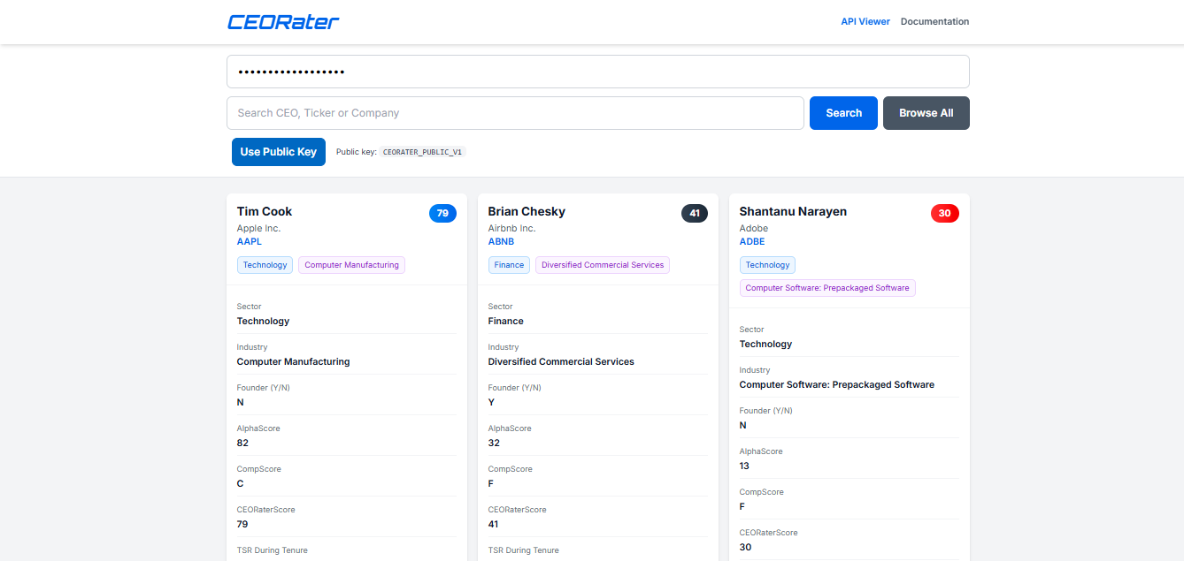Open the Documentation nav link
The image size is (1184, 561).
click(x=934, y=21)
